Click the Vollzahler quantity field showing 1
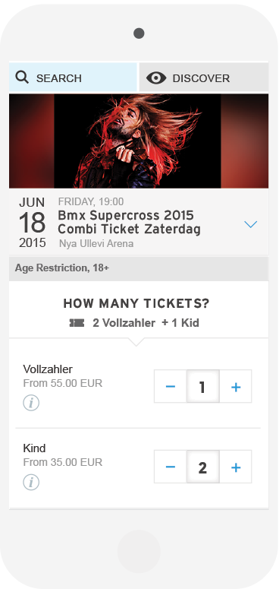279x589 pixels. click(x=202, y=387)
